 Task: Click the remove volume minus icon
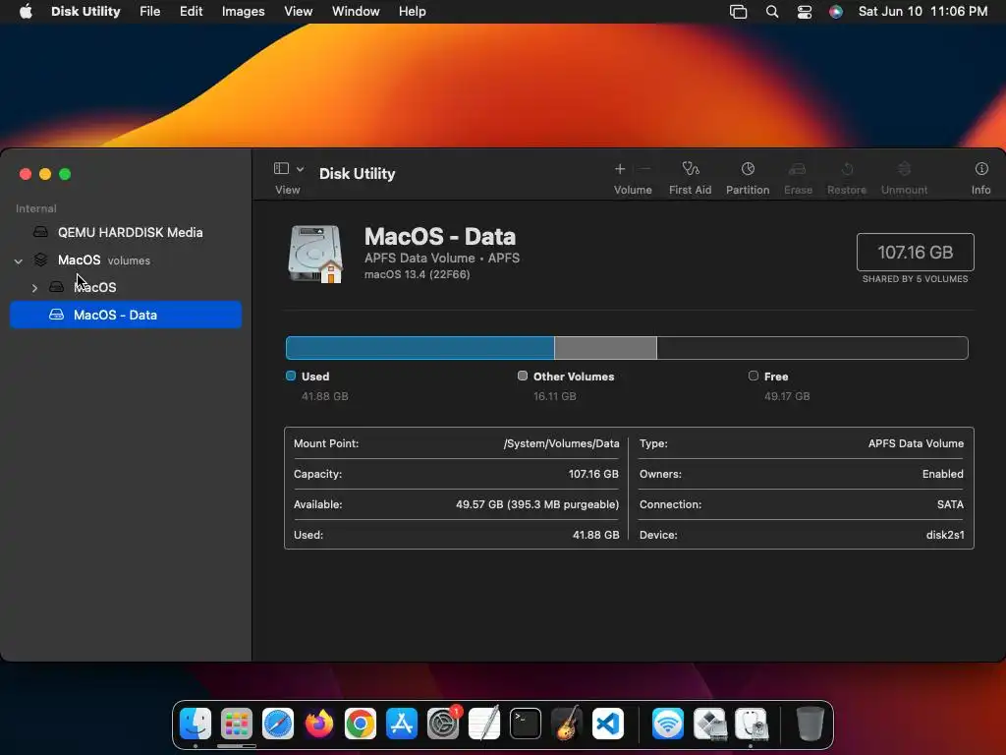tap(644, 169)
